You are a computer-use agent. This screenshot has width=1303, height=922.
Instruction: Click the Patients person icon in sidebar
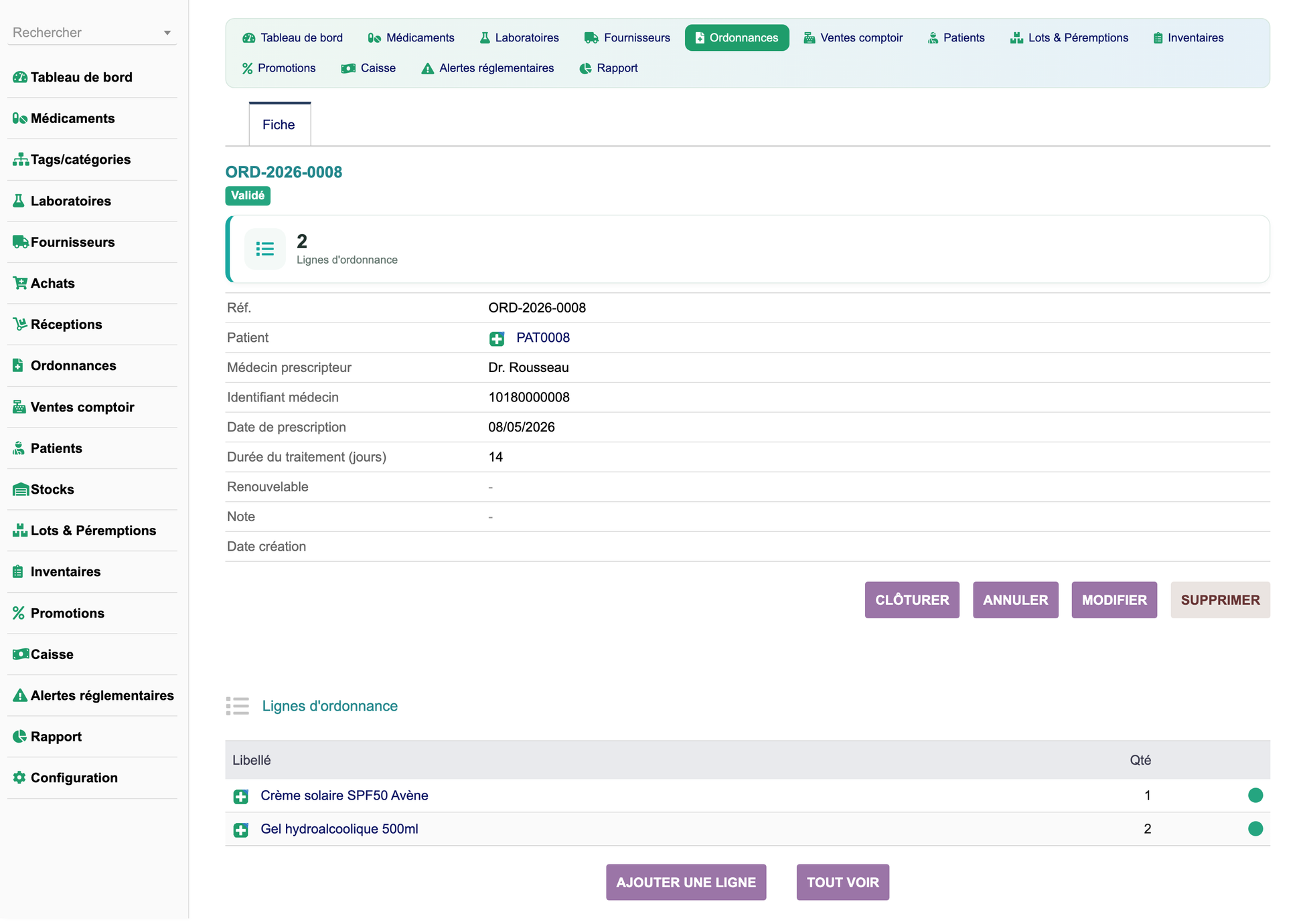click(19, 449)
